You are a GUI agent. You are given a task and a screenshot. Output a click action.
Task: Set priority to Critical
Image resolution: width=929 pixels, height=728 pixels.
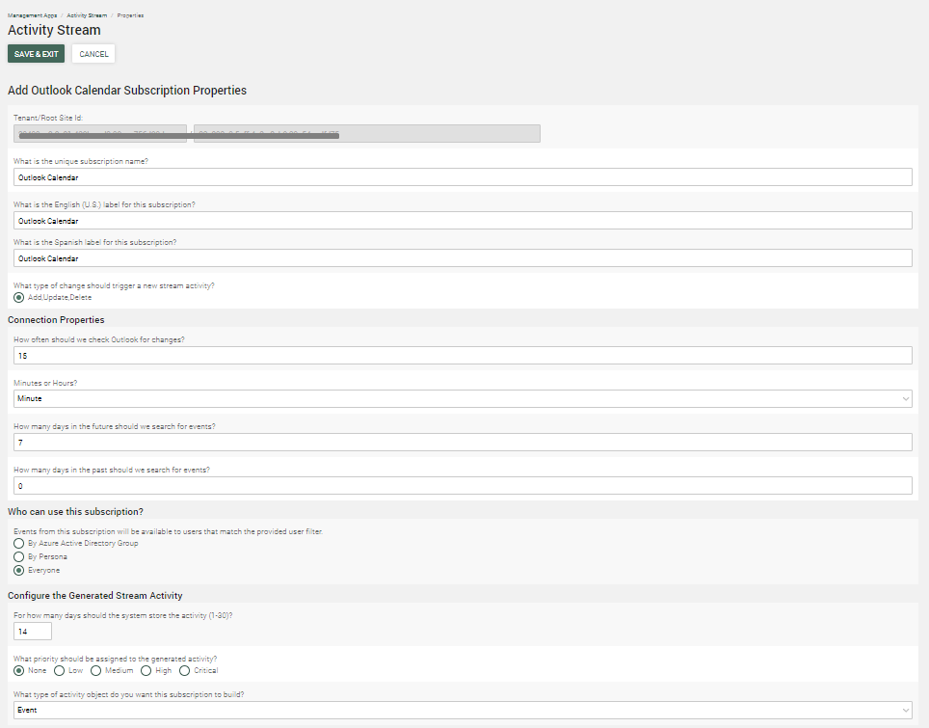tap(185, 670)
